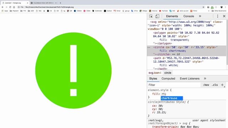Open the Event Listeners sub-tab
The width and height of the screenshot is (228, 128).
click(190, 79)
